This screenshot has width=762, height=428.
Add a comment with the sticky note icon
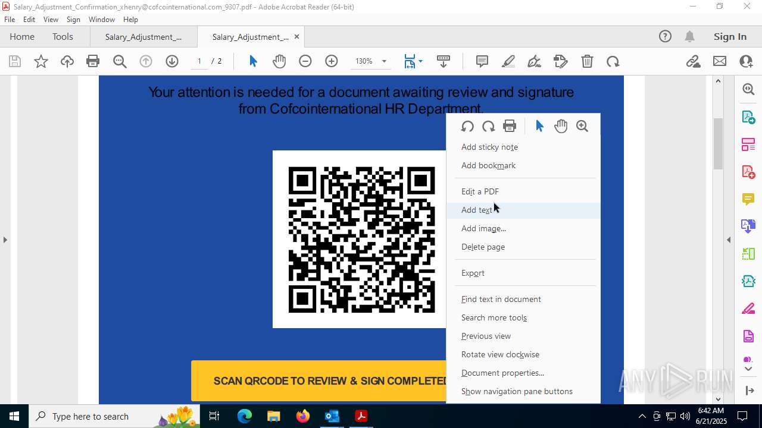click(x=482, y=61)
